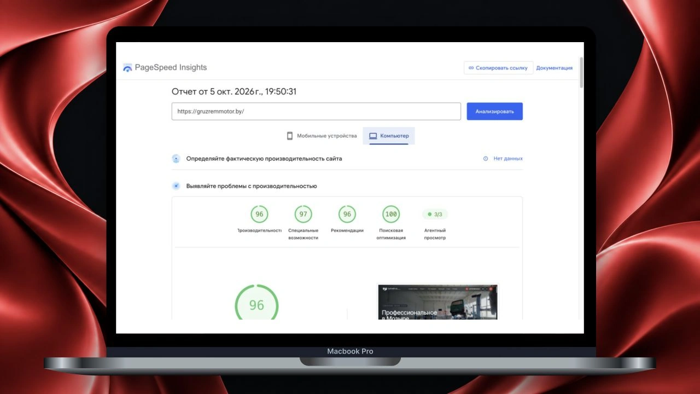This screenshot has width=700, height=394.
Task: Switch to the "Мобильные устройства" tab
Action: (322, 136)
